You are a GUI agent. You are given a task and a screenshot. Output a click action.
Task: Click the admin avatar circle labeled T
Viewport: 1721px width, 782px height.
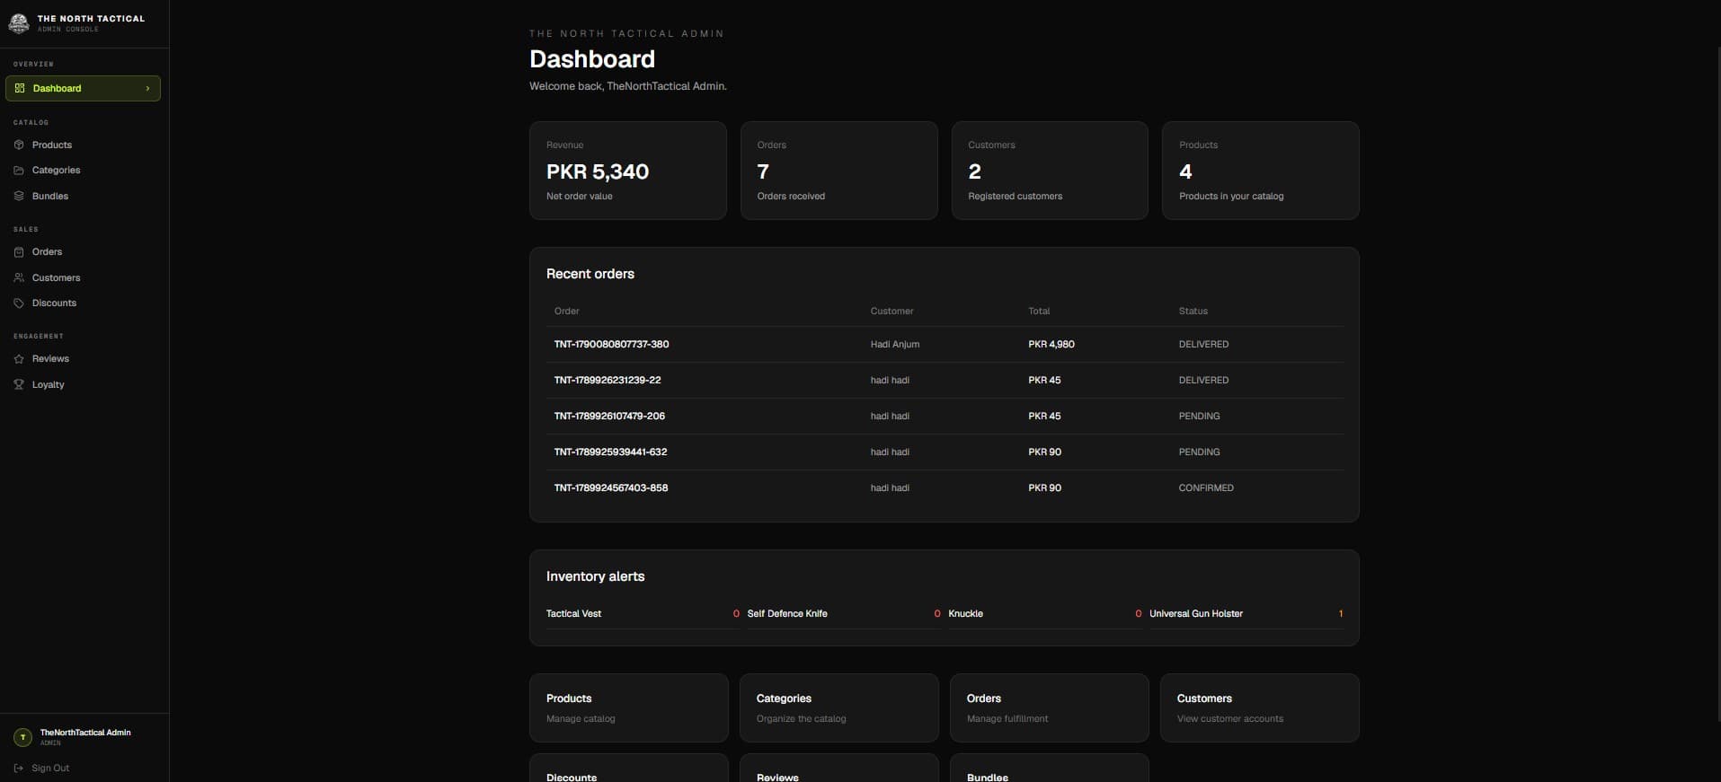[x=22, y=737]
